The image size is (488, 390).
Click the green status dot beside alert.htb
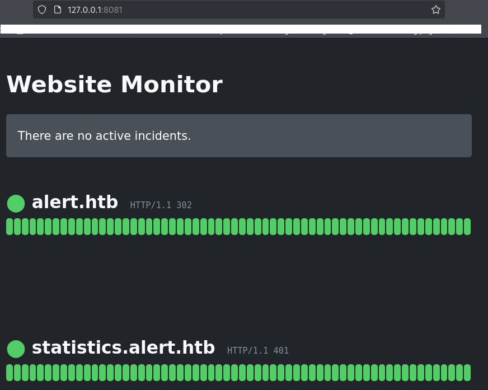(16, 204)
